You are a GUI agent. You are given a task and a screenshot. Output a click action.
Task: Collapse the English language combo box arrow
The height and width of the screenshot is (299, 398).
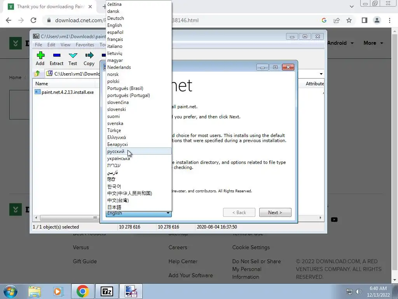(x=168, y=213)
